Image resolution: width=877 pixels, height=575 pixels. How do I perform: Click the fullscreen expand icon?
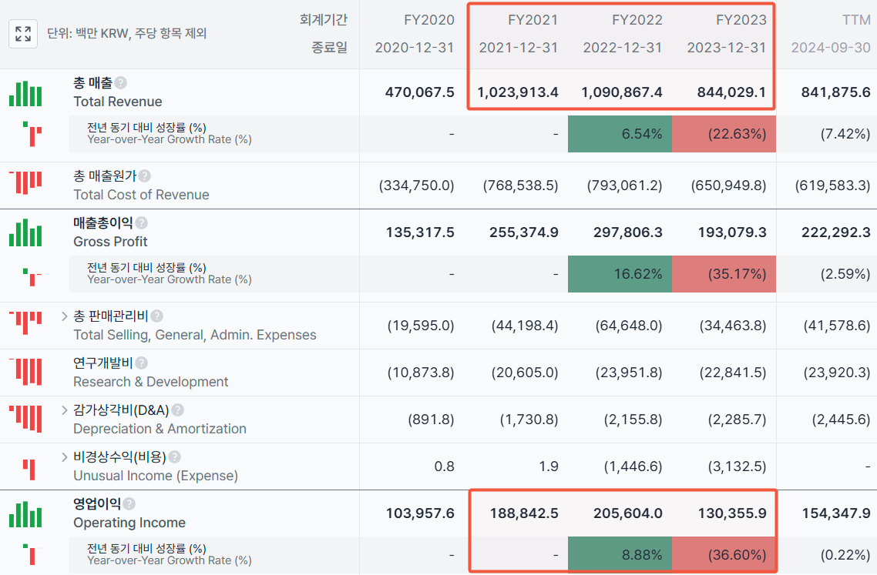[x=23, y=34]
